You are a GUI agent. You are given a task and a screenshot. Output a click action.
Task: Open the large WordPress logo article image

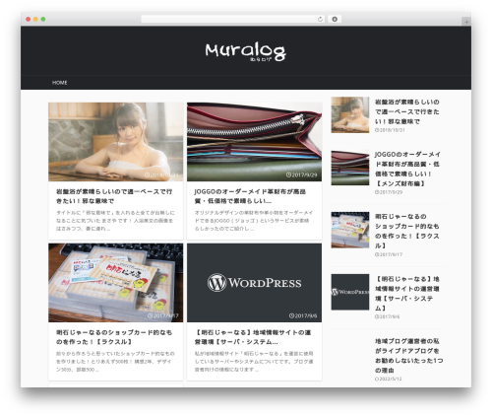coord(254,283)
